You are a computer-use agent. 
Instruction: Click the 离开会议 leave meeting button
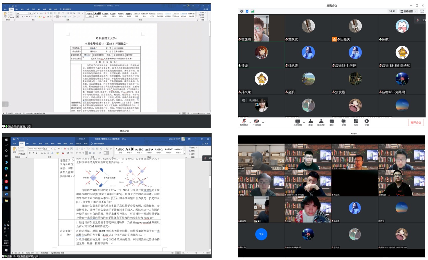(416, 122)
